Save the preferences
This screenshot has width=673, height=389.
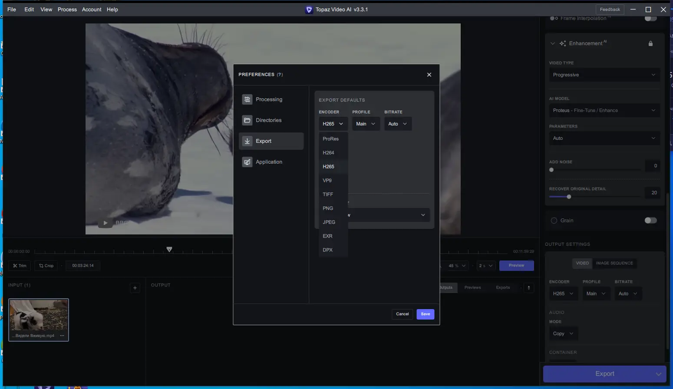tap(426, 314)
